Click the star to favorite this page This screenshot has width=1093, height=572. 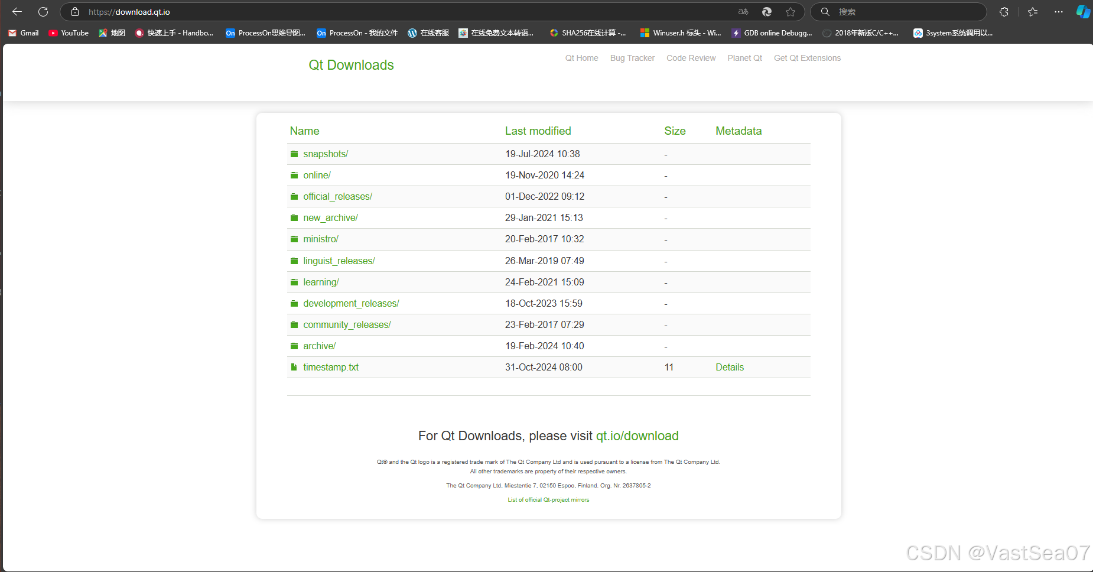[x=791, y=12]
